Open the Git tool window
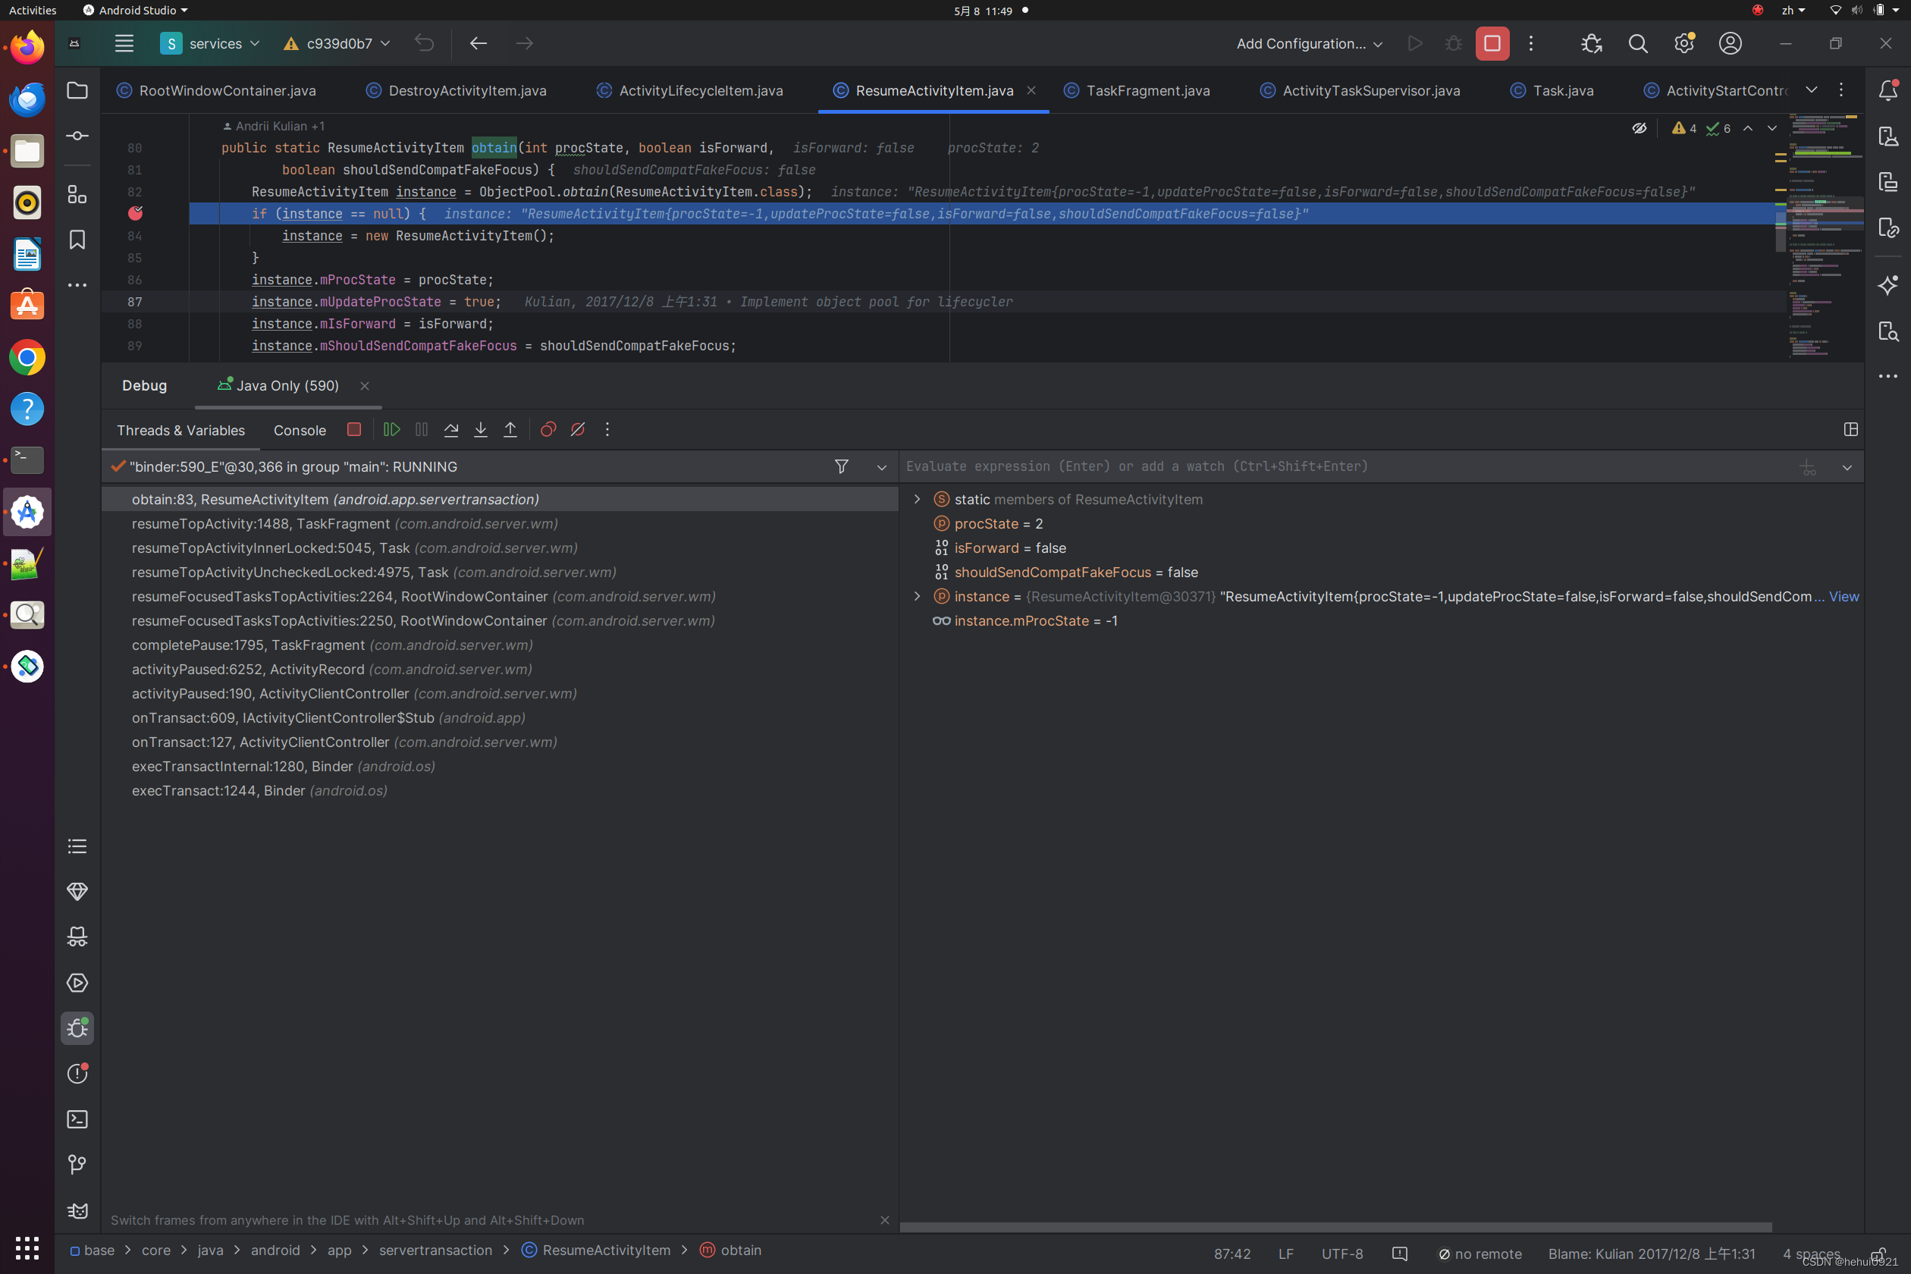Viewport: 1911px width, 1274px height. tap(77, 1165)
